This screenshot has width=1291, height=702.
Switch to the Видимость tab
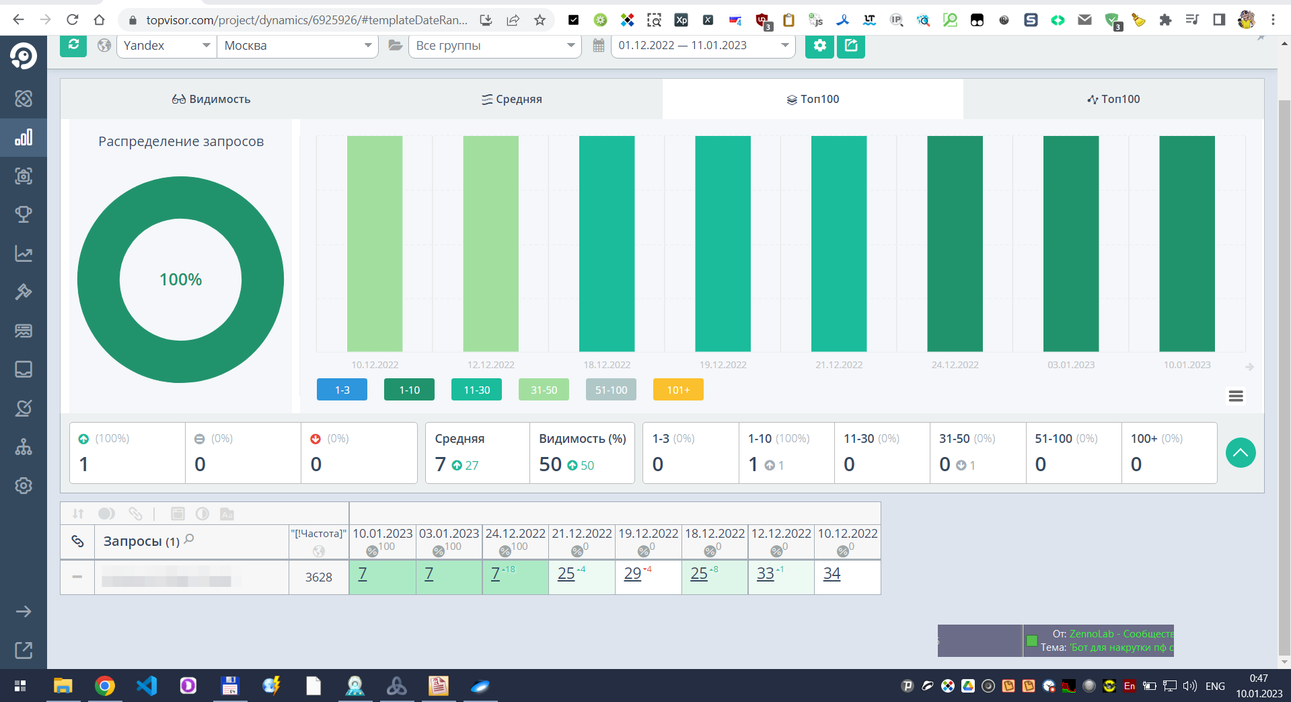211,99
